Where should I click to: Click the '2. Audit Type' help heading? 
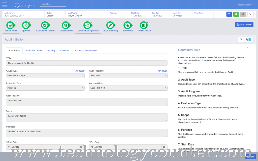(x=186, y=79)
